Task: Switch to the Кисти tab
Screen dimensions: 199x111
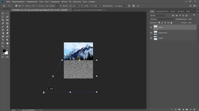Action: pyautogui.click(x=173, y=11)
